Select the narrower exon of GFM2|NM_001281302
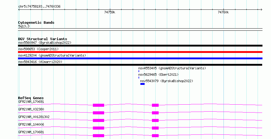The image size is (271, 139). tap(155, 120)
